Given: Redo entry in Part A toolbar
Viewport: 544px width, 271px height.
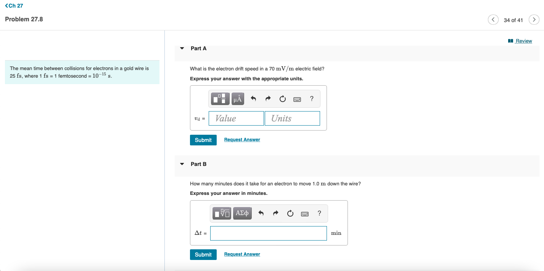Looking at the screenshot, I should (268, 99).
